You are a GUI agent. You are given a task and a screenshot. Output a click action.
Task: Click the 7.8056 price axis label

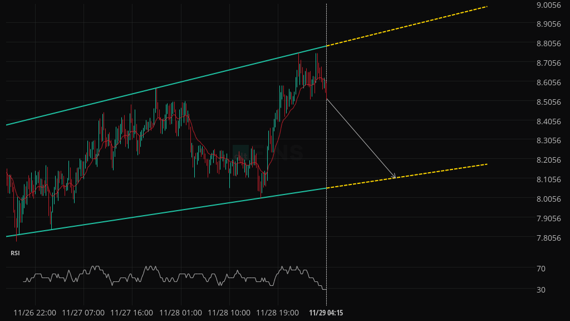point(548,238)
